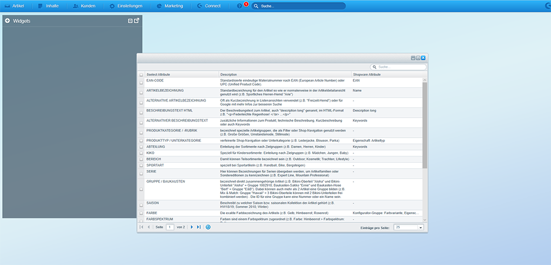Image resolution: width=551 pixels, height=265 pixels.
Task: Check the ARTIKELBEZEICHNUNG row checkbox
Action: 142,91
